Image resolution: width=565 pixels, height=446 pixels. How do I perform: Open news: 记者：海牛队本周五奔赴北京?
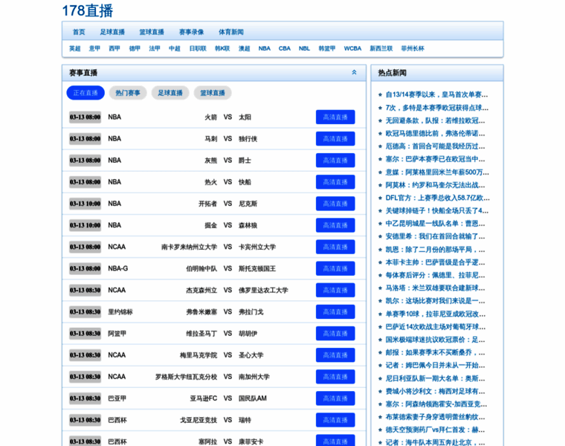click(x=436, y=442)
